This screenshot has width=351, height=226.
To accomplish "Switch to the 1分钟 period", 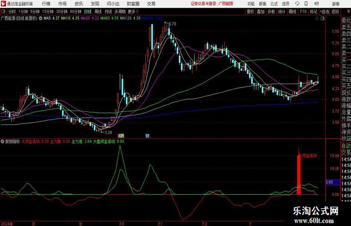I will click(23, 12).
